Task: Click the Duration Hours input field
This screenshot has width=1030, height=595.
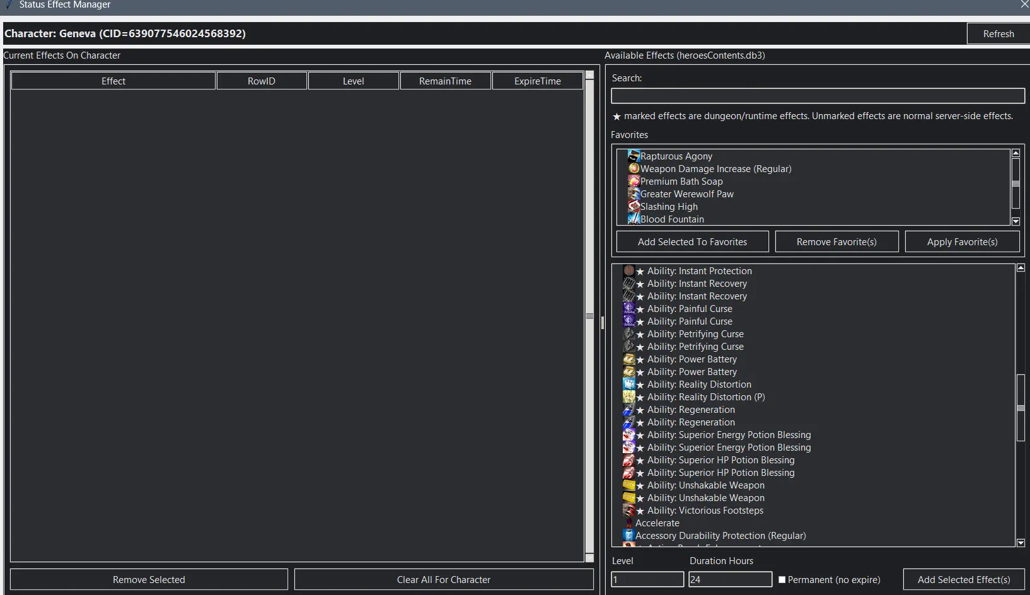Action: tap(731, 580)
